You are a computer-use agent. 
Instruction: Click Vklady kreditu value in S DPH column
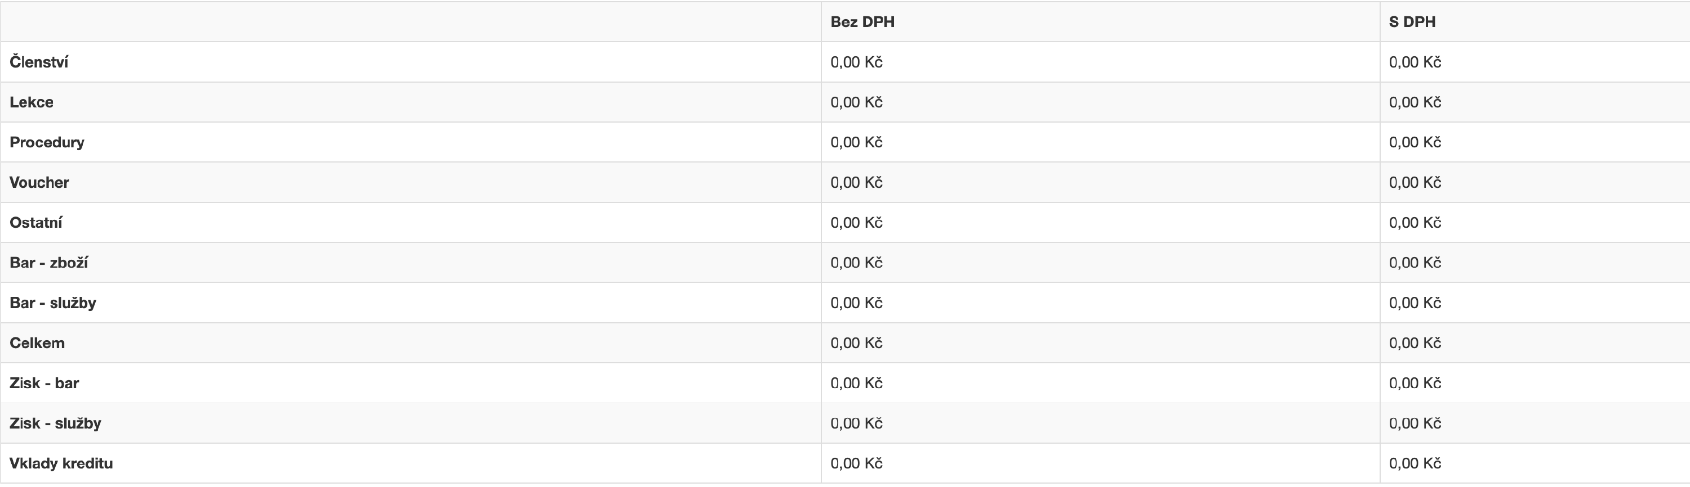pos(1415,463)
